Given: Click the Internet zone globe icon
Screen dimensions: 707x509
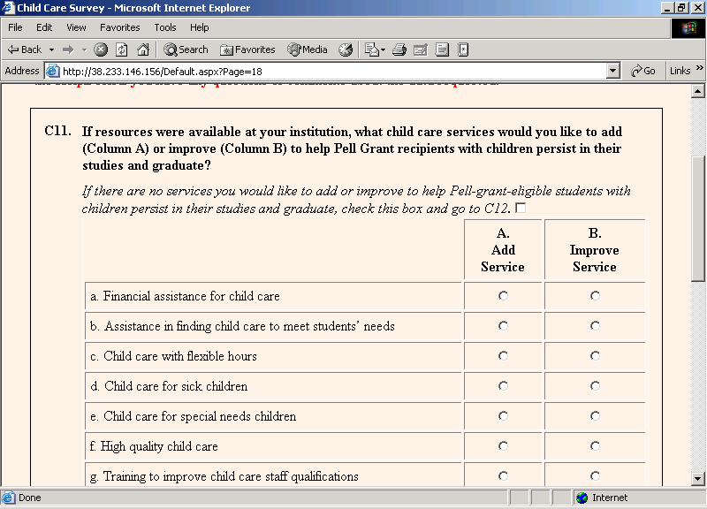Looking at the screenshot, I should pos(582,498).
